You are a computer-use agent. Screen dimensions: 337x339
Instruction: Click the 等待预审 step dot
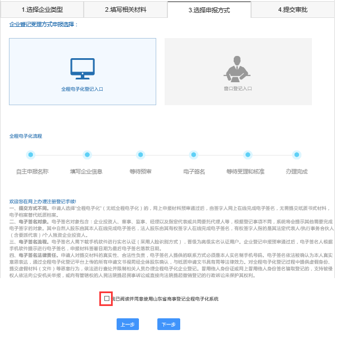click(141, 155)
